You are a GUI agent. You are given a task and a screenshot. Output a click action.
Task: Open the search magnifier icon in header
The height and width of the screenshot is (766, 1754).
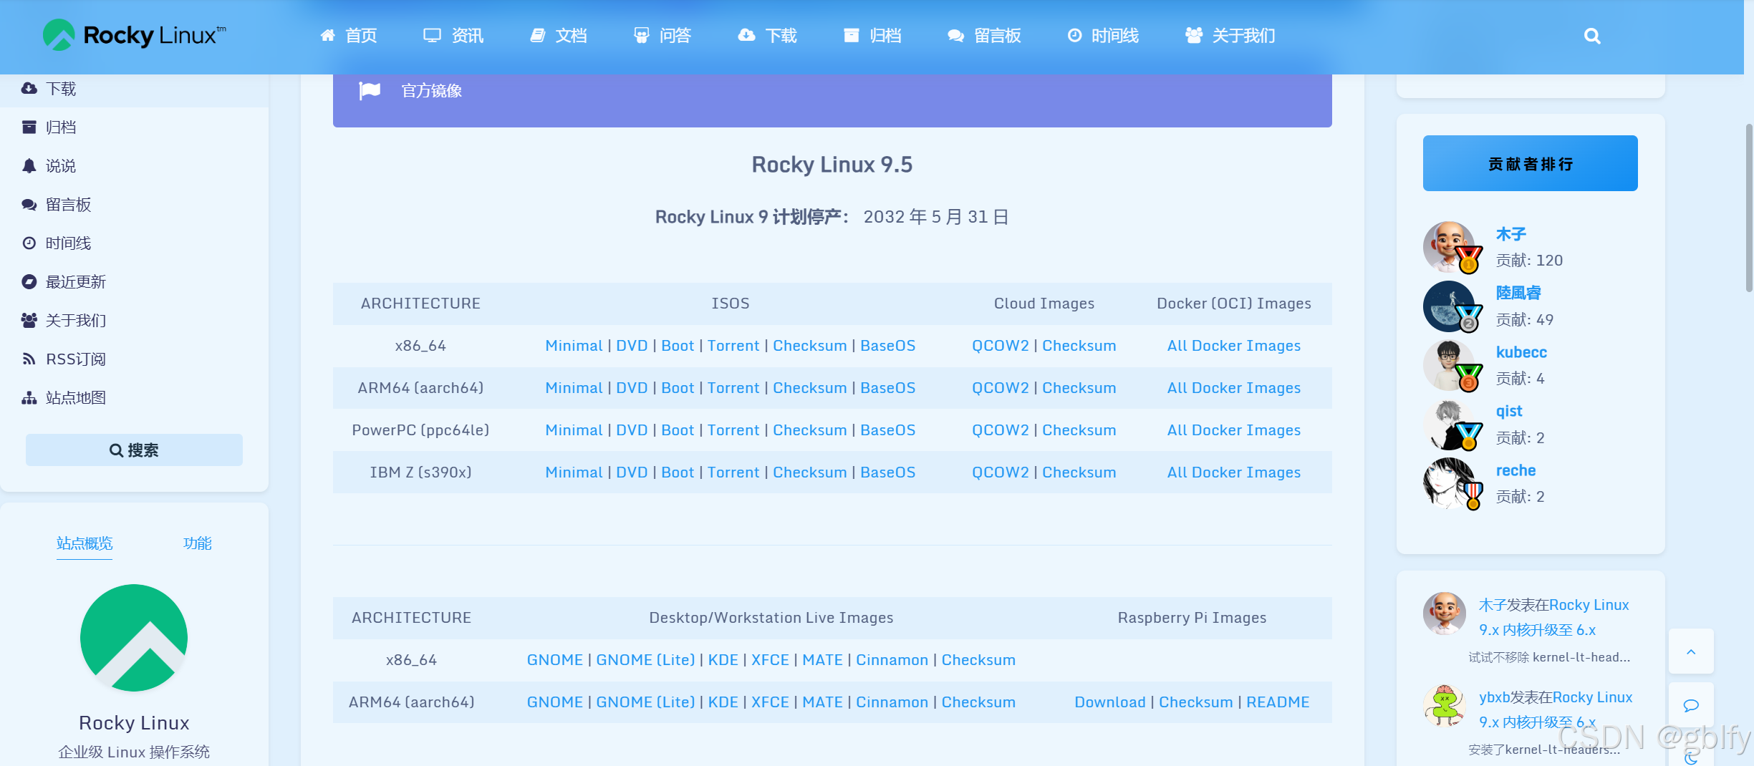1591,36
